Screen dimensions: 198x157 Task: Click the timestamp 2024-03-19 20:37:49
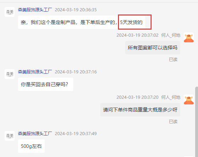pyautogui.click(x=76, y=134)
